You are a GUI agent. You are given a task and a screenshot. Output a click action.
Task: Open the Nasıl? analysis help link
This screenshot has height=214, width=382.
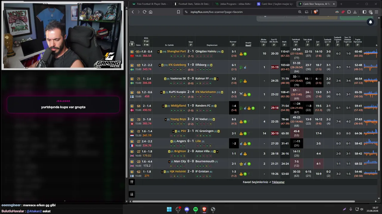click(x=248, y=45)
